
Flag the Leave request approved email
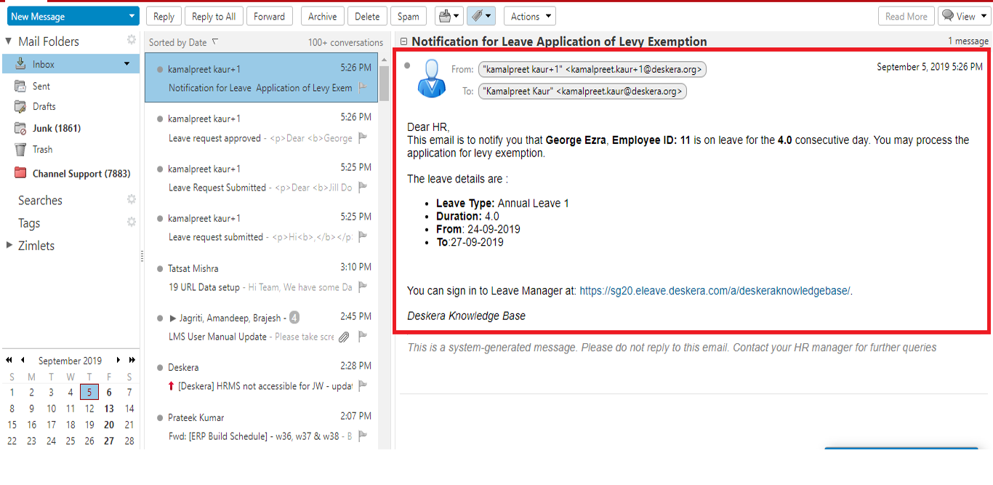coord(363,137)
